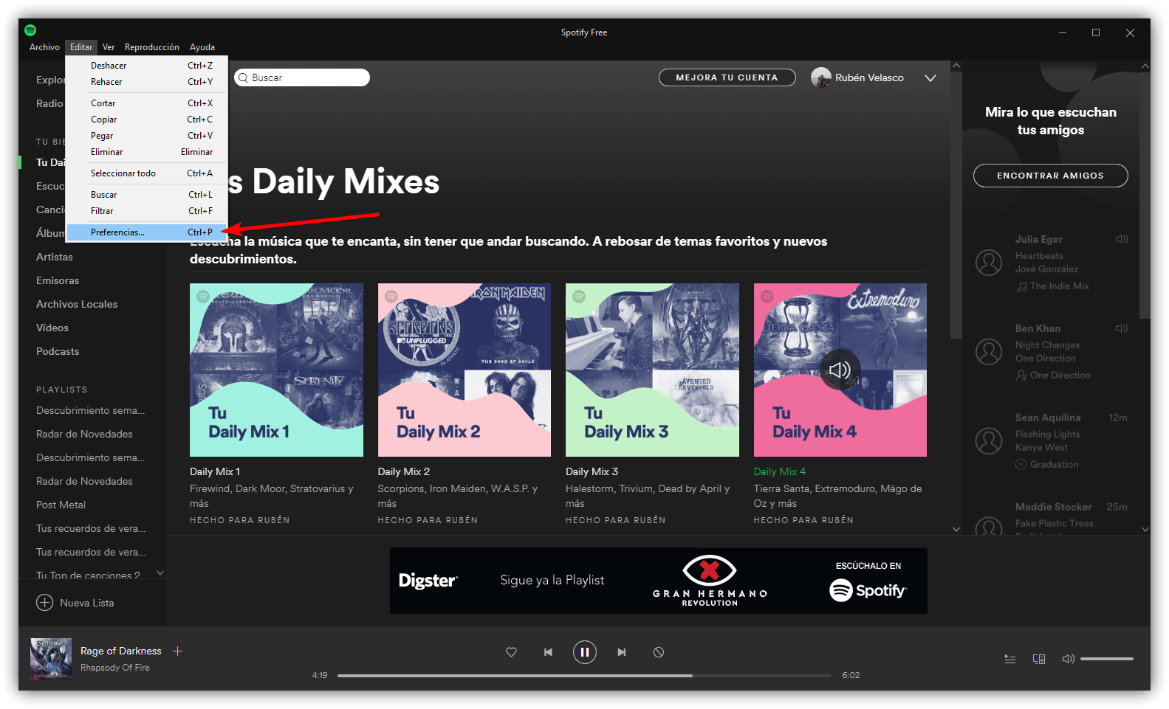Open the user account dropdown arrow

pos(930,78)
